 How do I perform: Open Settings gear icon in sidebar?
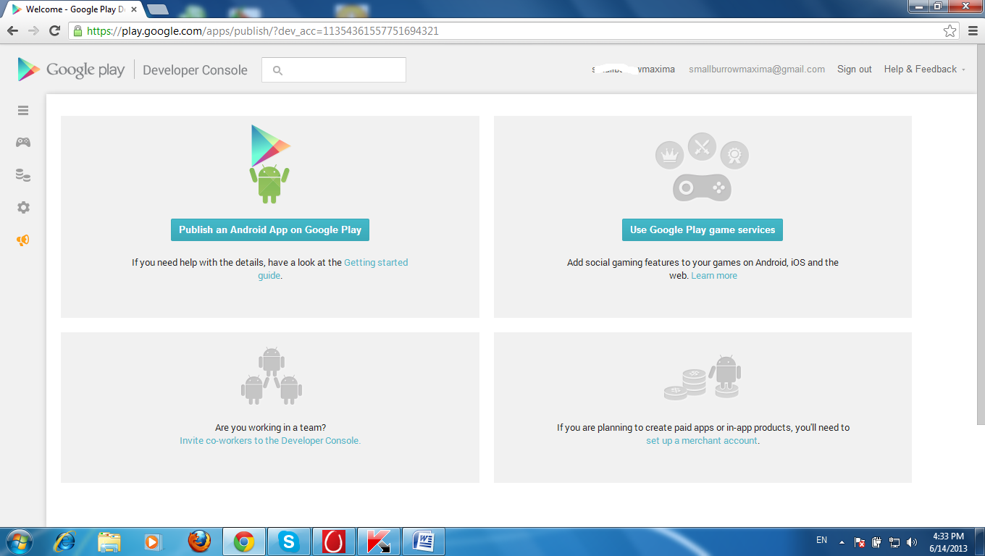coord(23,208)
